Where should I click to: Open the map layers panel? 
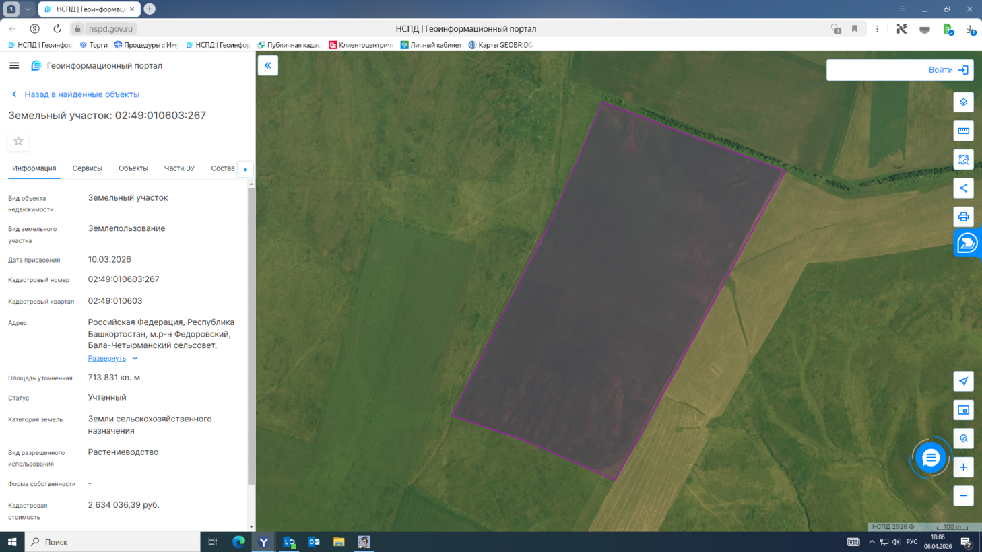963,102
